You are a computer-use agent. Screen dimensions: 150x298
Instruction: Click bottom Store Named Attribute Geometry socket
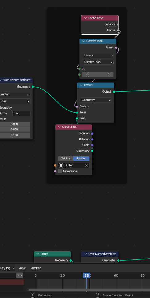(x=118, y=260)
